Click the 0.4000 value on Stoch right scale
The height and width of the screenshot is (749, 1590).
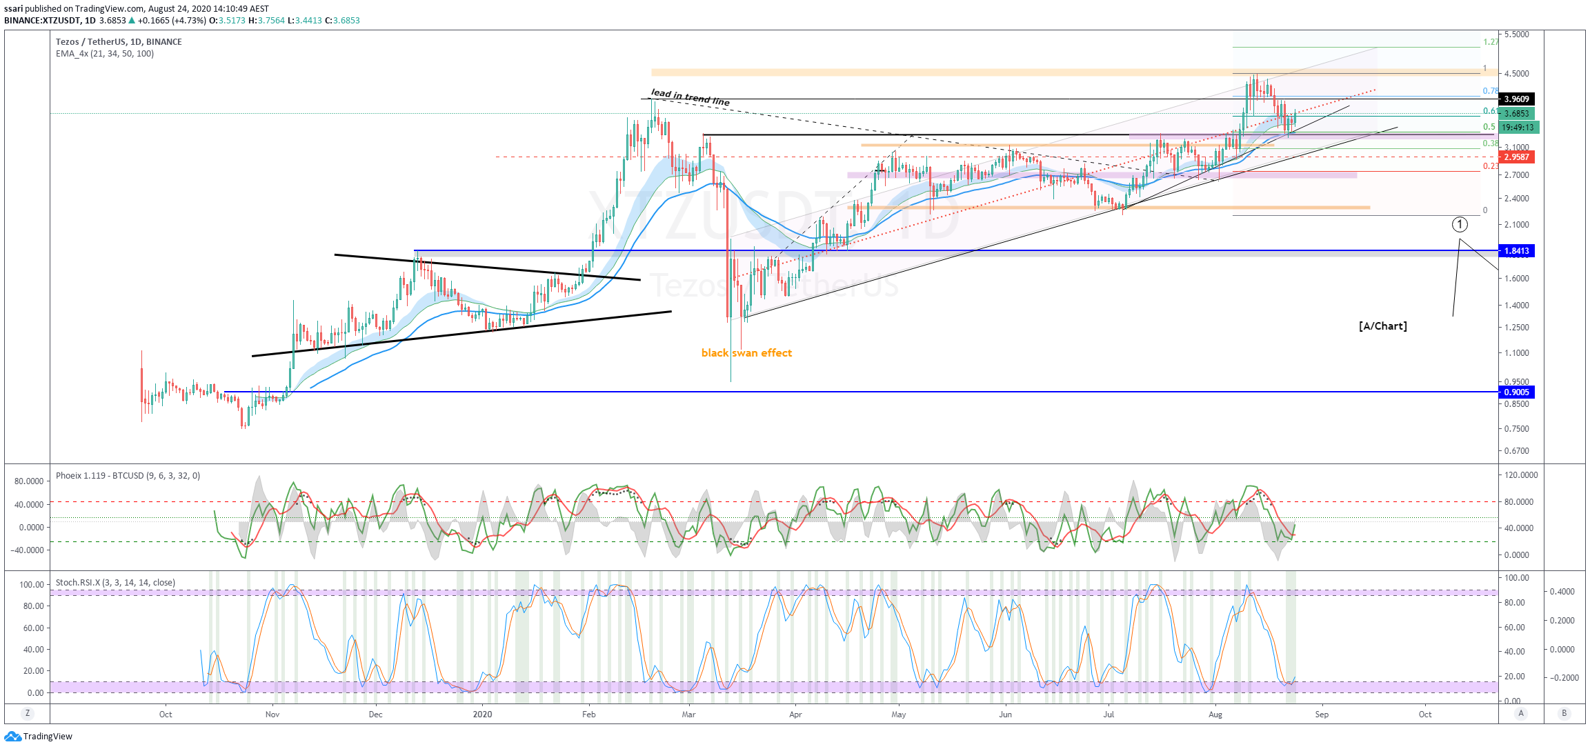click(x=1562, y=592)
